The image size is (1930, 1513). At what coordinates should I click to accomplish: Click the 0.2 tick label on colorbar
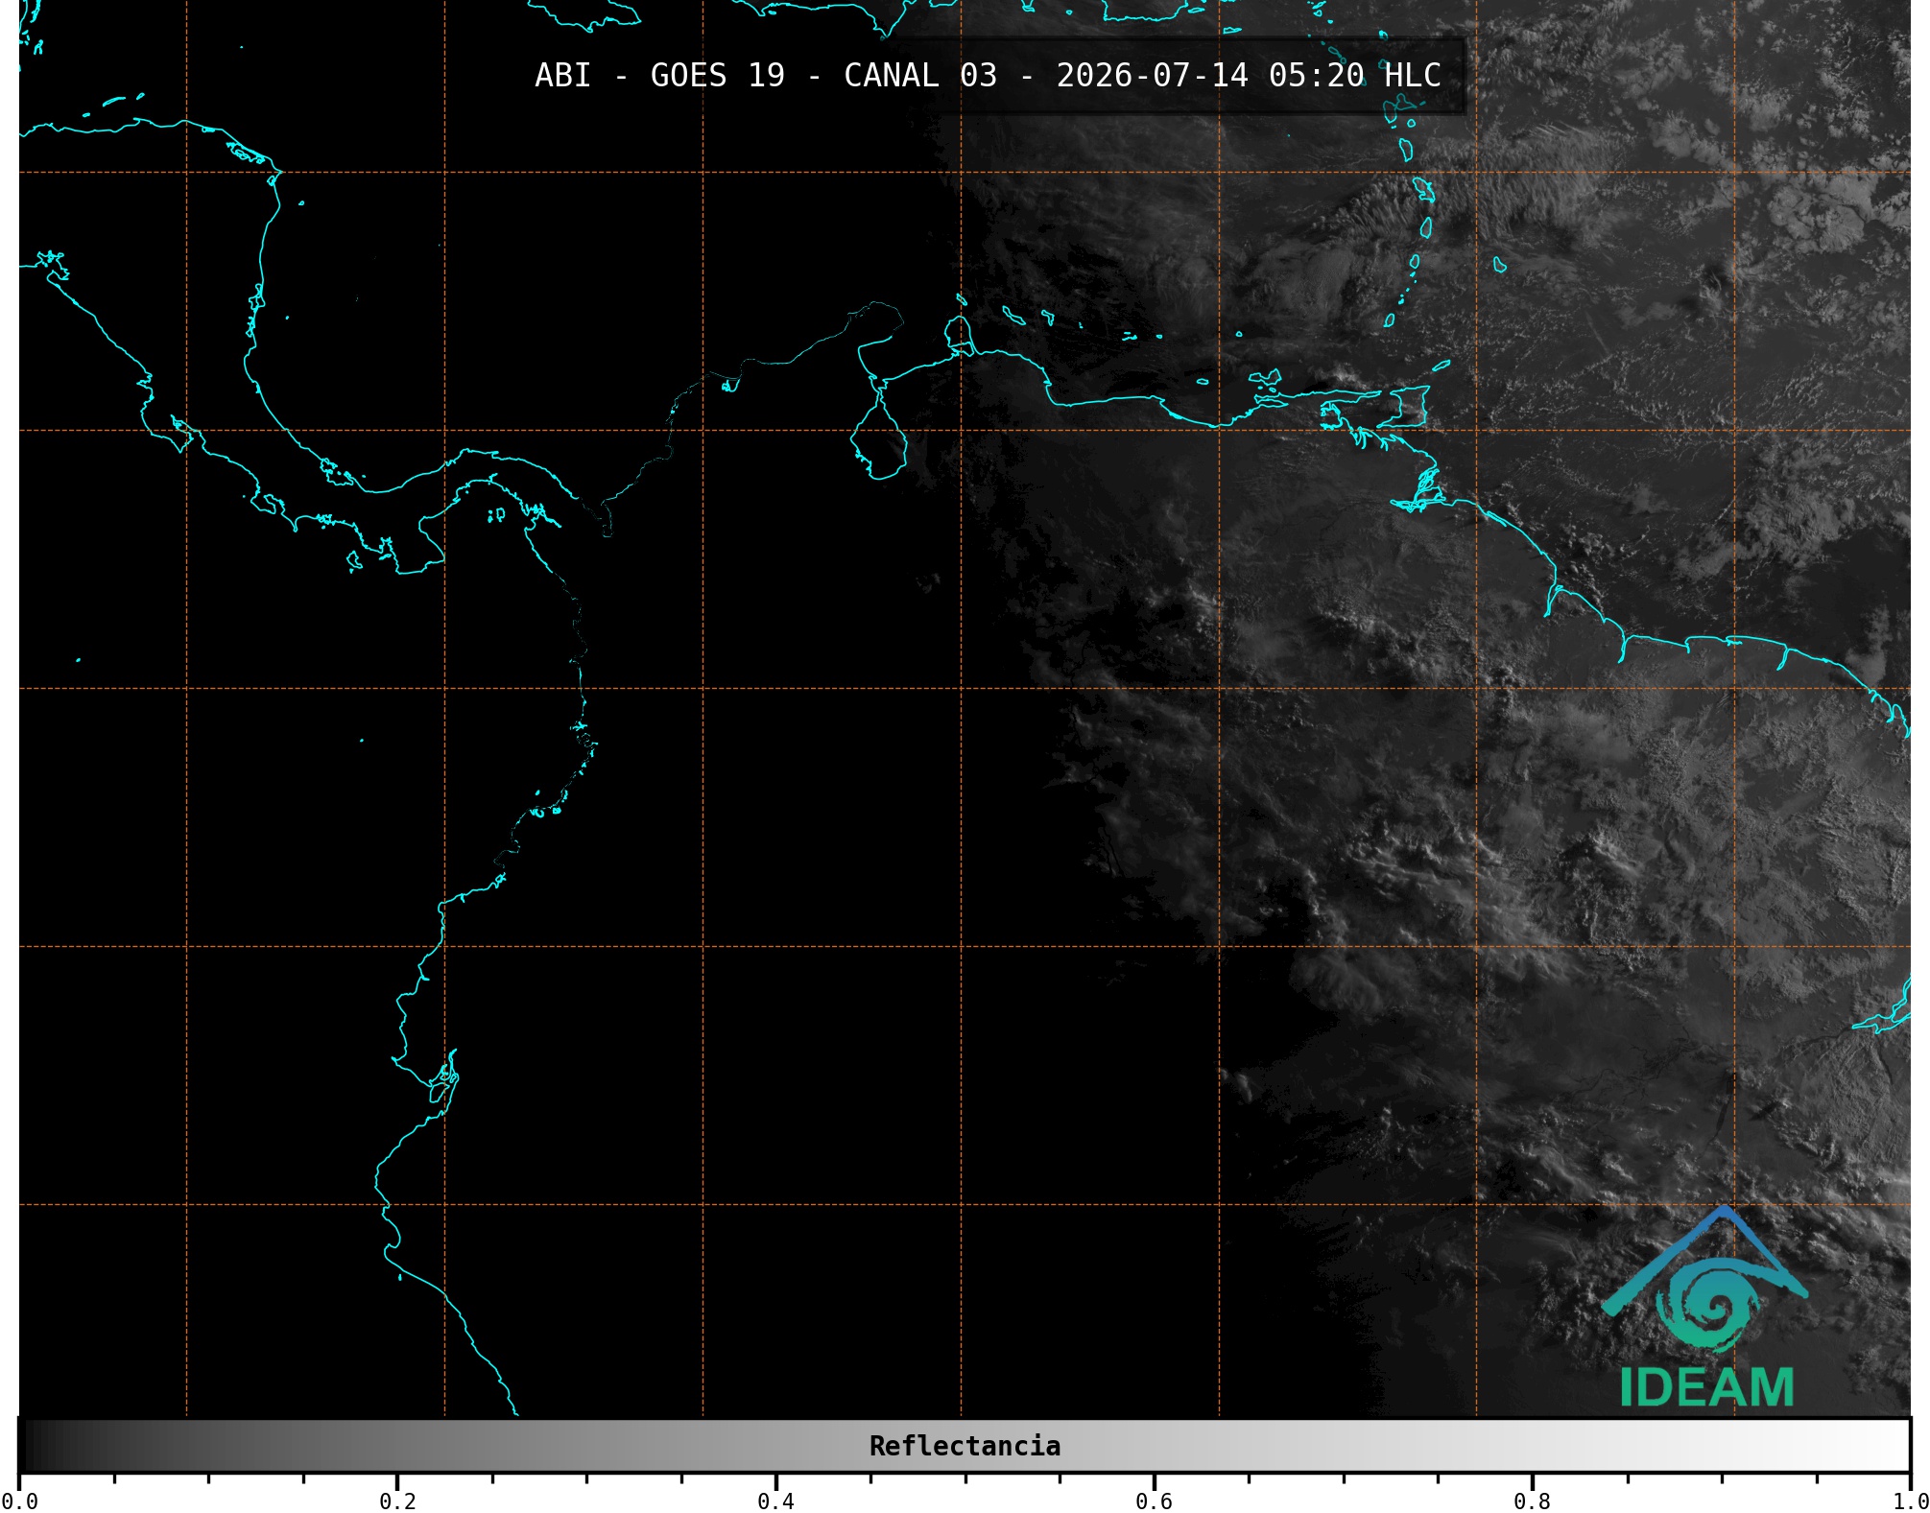(397, 1501)
